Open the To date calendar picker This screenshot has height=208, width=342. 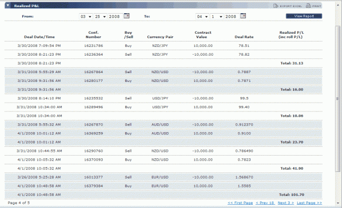tap(243, 16)
